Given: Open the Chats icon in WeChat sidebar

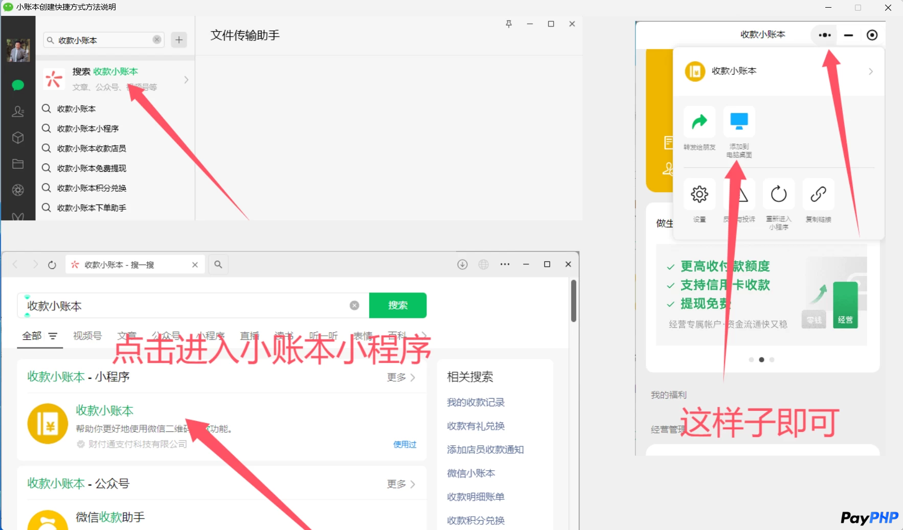Looking at the screenshot, I should [18, 85].
